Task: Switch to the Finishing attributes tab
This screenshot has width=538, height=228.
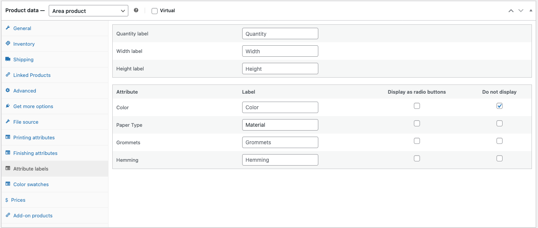Action: pyautogui.click(x=35, y=153)
